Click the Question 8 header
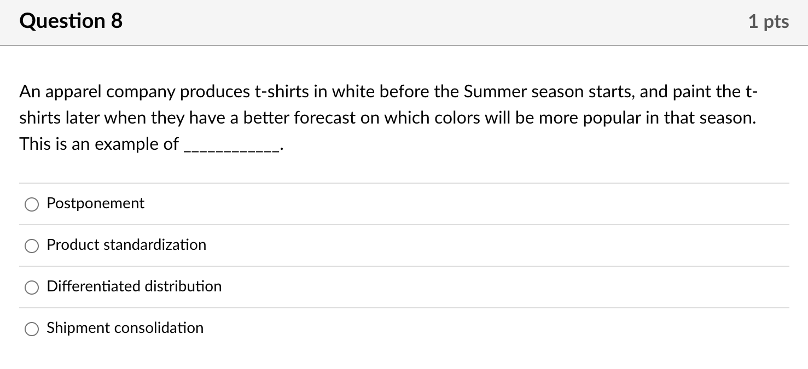 [70, 21]
